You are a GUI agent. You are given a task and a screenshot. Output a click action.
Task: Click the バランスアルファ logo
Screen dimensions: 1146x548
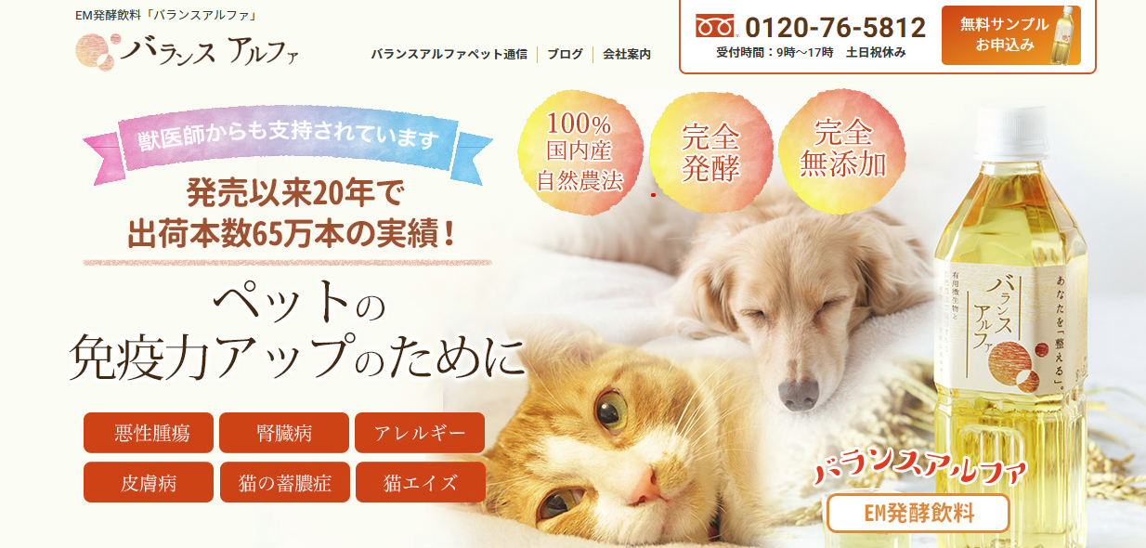pyautogui.click(x=187, y=50)
